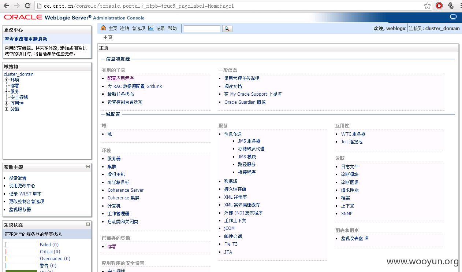462x272 pixels.
Task: Open 日志文件 under 诊断
Action: [x=350, y=166]
